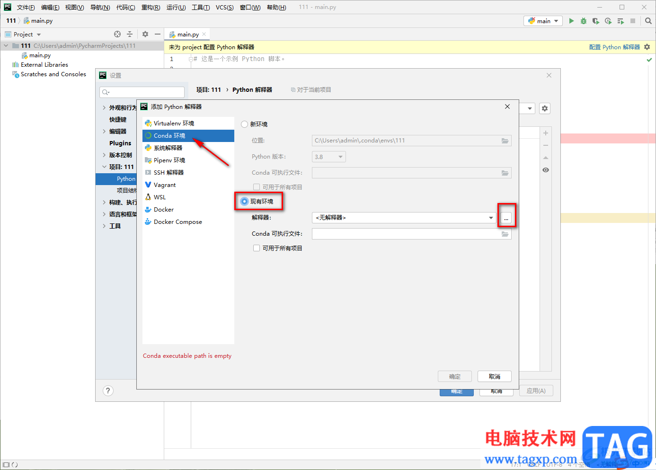Click the 配置 Python 解释器 link

[x=614, y=47]
